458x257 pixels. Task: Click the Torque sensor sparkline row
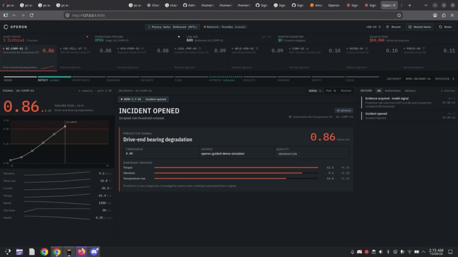click(x=57, y=196)
